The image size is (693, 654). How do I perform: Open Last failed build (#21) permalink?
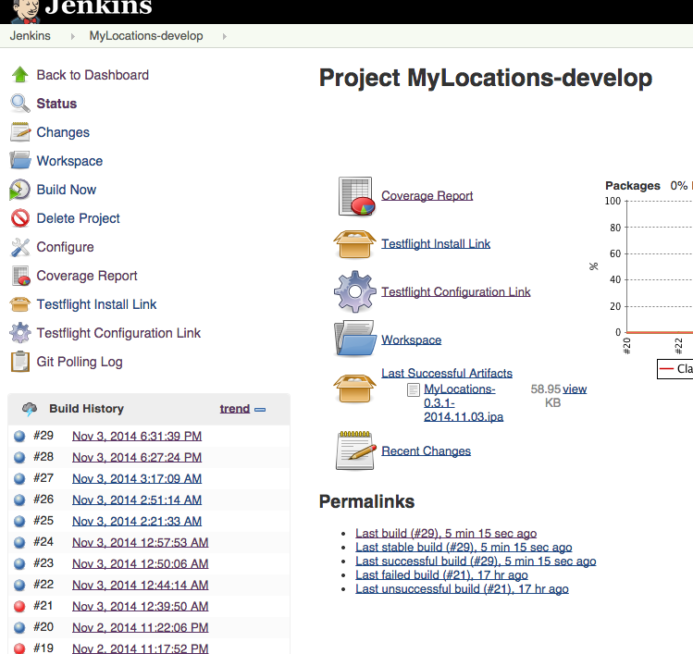pos(441,574)
